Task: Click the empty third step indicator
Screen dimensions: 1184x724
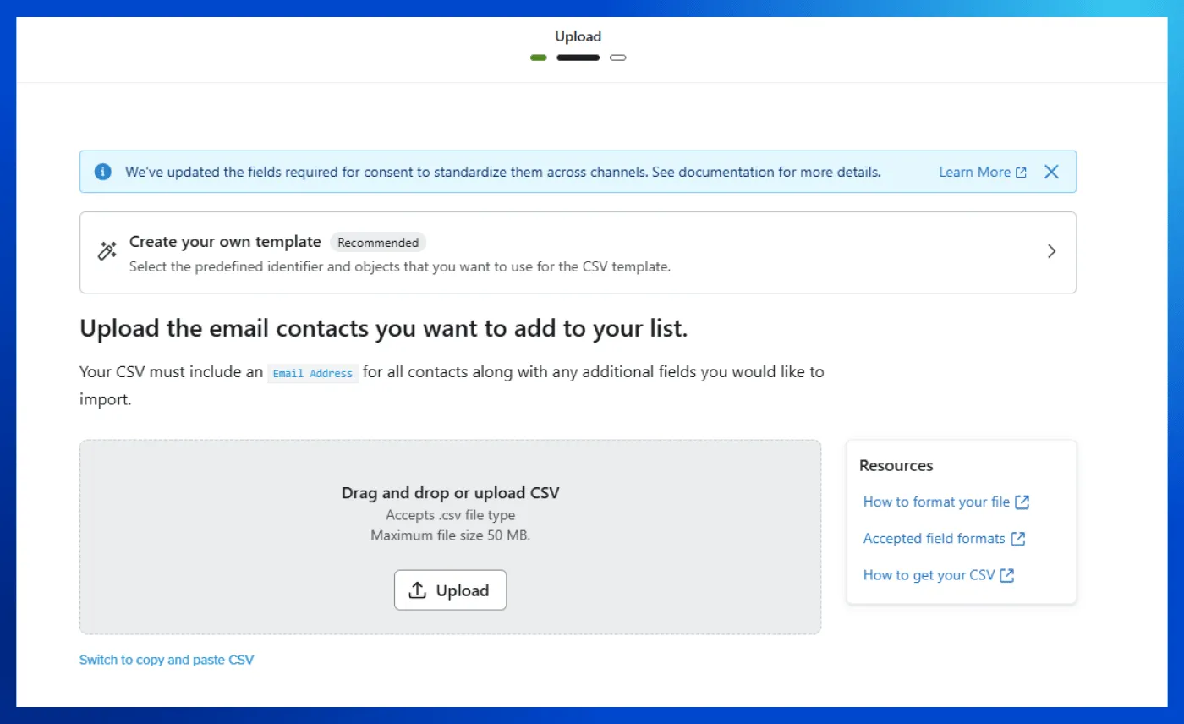Action: 618,58
